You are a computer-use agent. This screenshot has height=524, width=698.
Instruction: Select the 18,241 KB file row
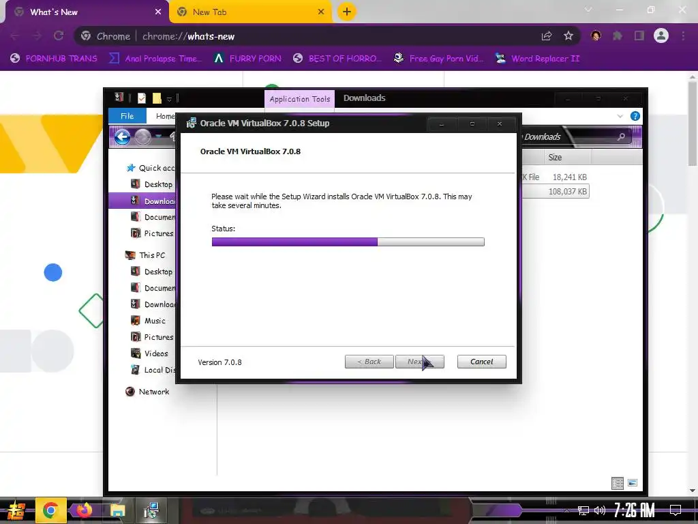pos(555,177)
